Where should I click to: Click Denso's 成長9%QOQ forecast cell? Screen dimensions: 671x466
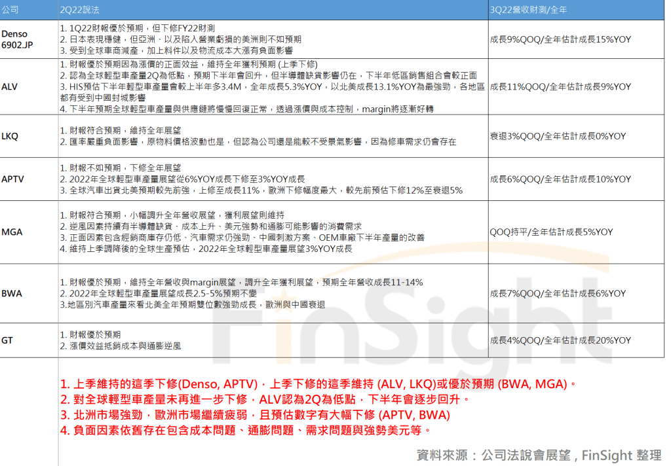(x=560, y=39)
